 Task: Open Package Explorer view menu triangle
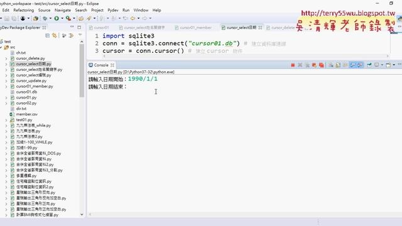click(x=80, y=35)
